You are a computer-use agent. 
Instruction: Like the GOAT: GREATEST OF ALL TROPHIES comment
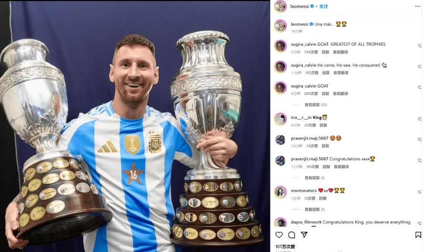tap(420, 46)
